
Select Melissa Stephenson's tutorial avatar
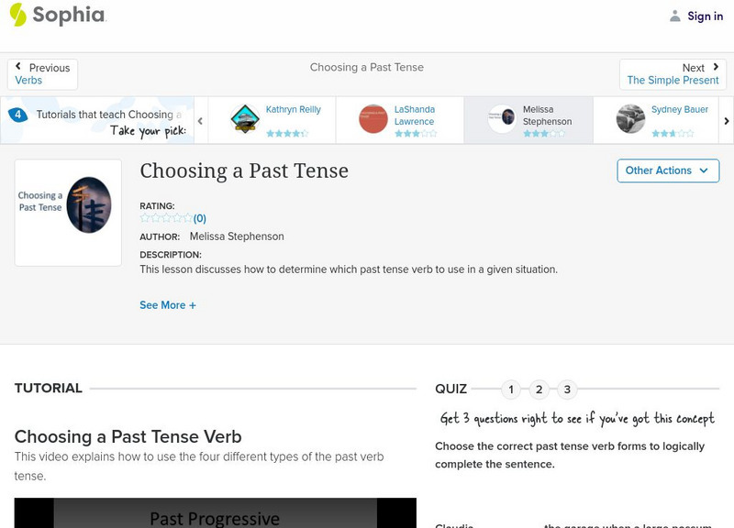point(503,116)
